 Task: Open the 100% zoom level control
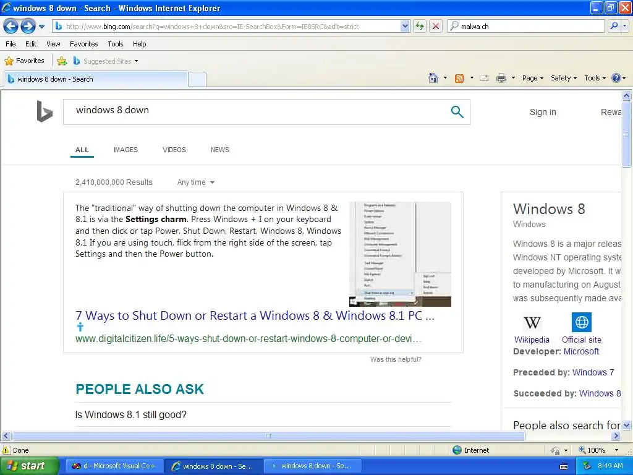point(598,450)
